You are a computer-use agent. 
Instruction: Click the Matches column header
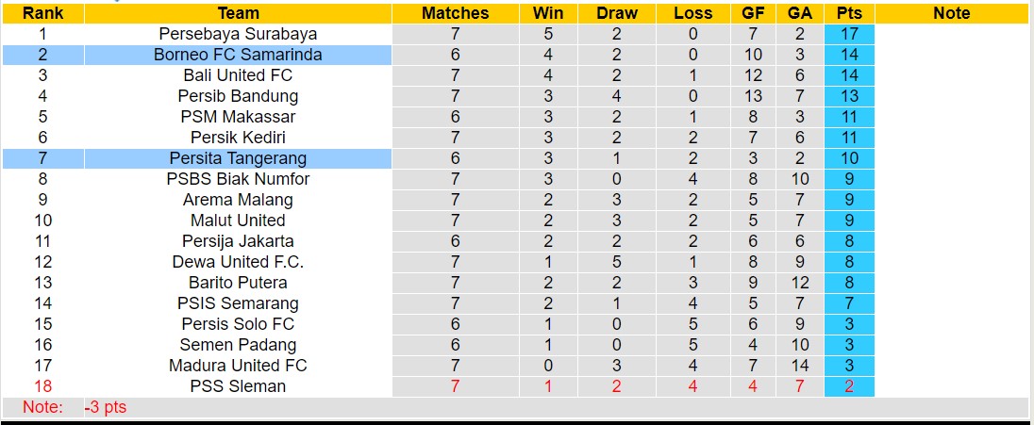point(455,13)
